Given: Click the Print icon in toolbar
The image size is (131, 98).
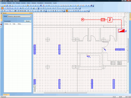Looking at the screenshot, I should [x=10, y=5].
